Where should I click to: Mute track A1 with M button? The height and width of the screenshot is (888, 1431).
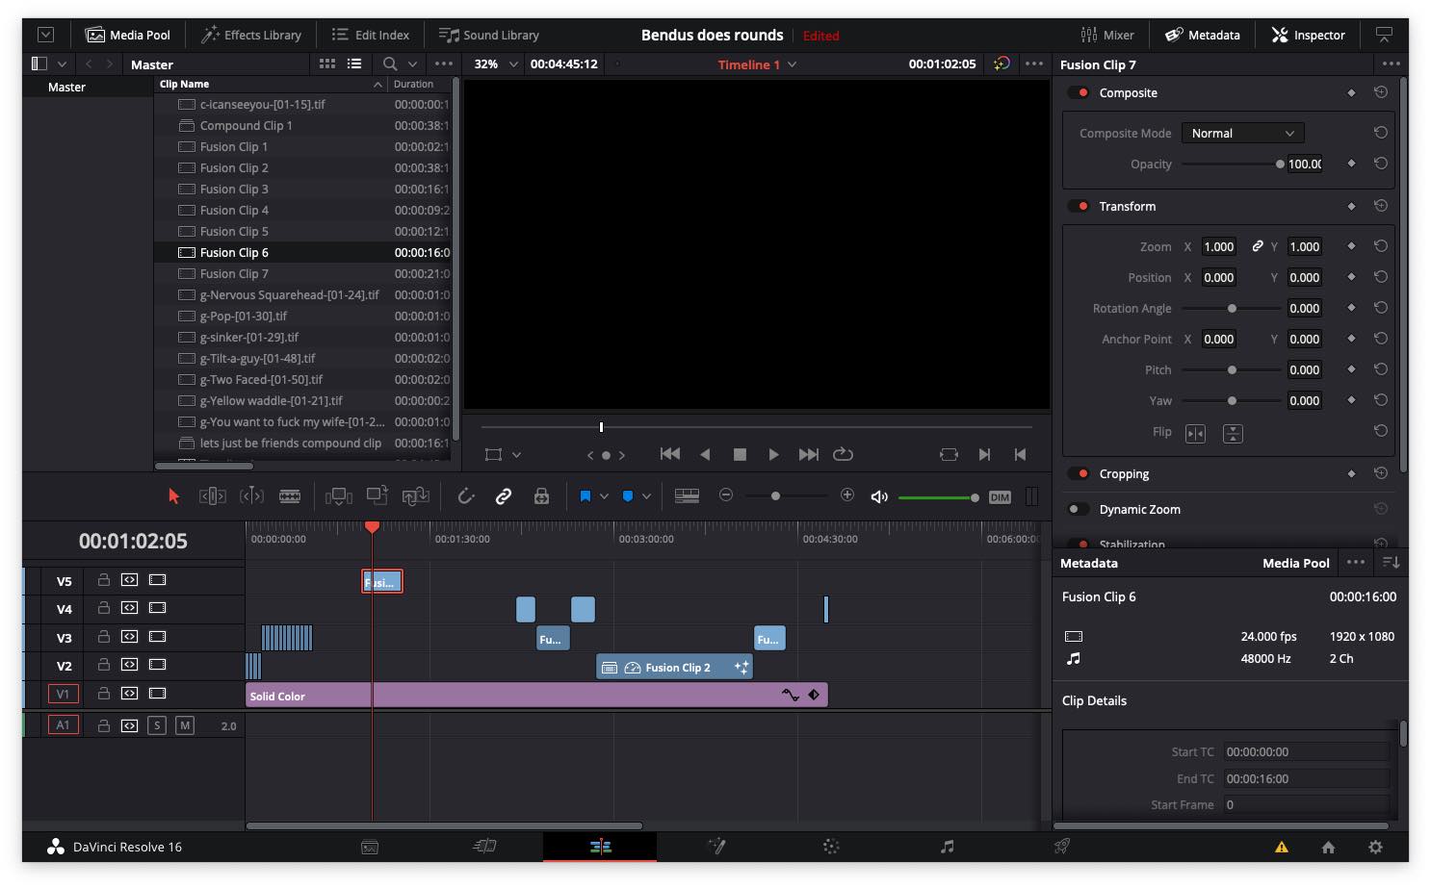pyautogui.click(x=185, y=725)
